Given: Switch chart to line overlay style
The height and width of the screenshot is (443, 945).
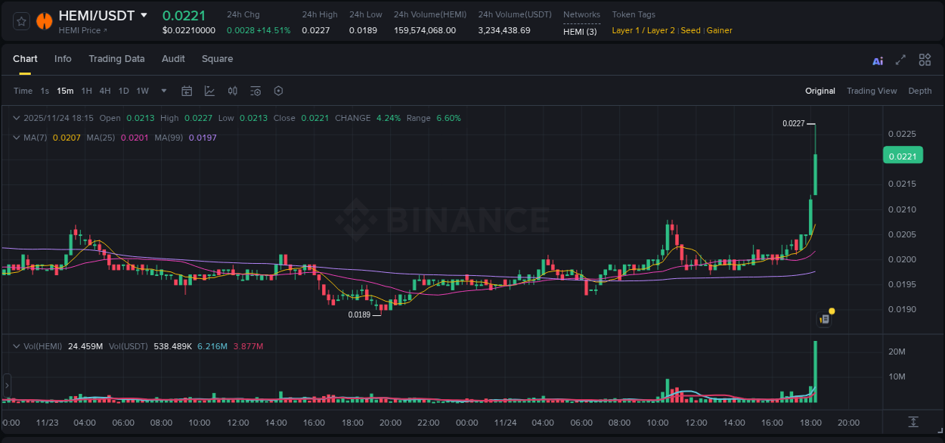Looking at the screenshot, I should tap(209, 91).
